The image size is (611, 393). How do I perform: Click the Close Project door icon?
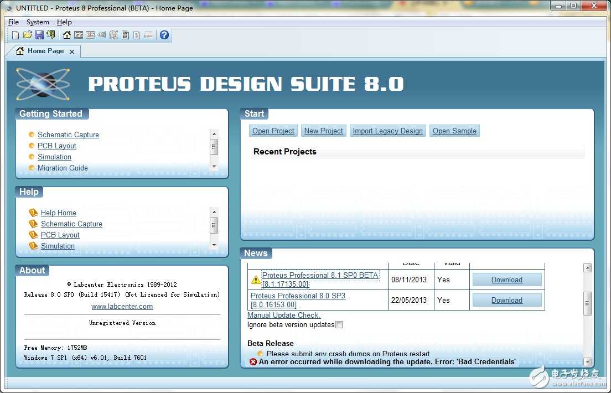51,35
